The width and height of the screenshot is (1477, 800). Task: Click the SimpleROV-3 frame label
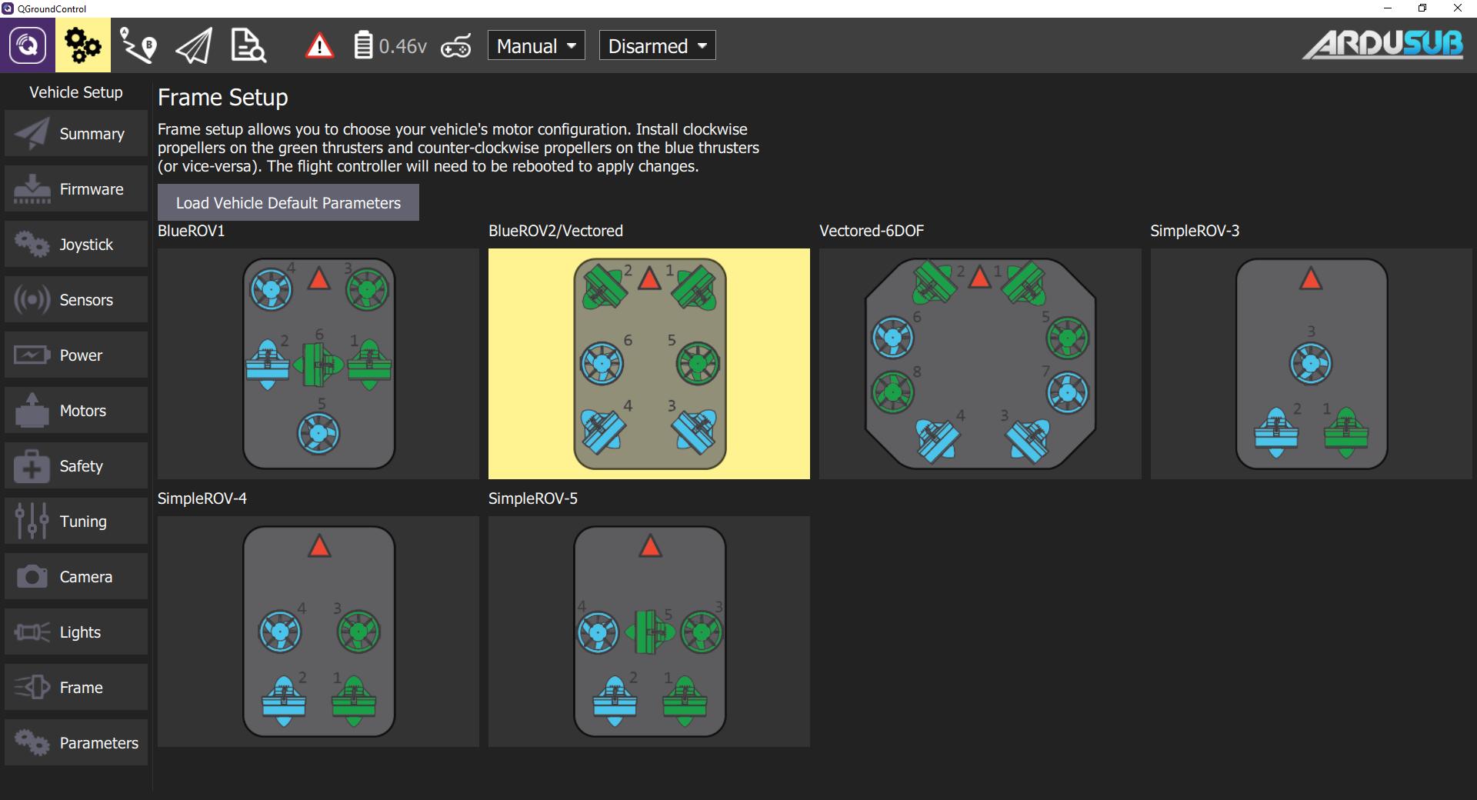pos(1195,231)
